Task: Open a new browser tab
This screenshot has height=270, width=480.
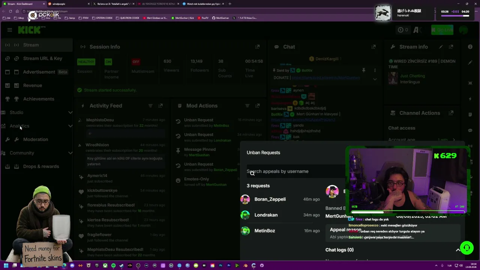Action: point(230,4)
